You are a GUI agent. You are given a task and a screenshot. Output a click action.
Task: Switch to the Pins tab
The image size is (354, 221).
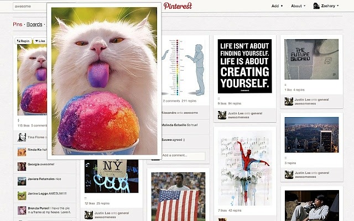coord(18,24)
